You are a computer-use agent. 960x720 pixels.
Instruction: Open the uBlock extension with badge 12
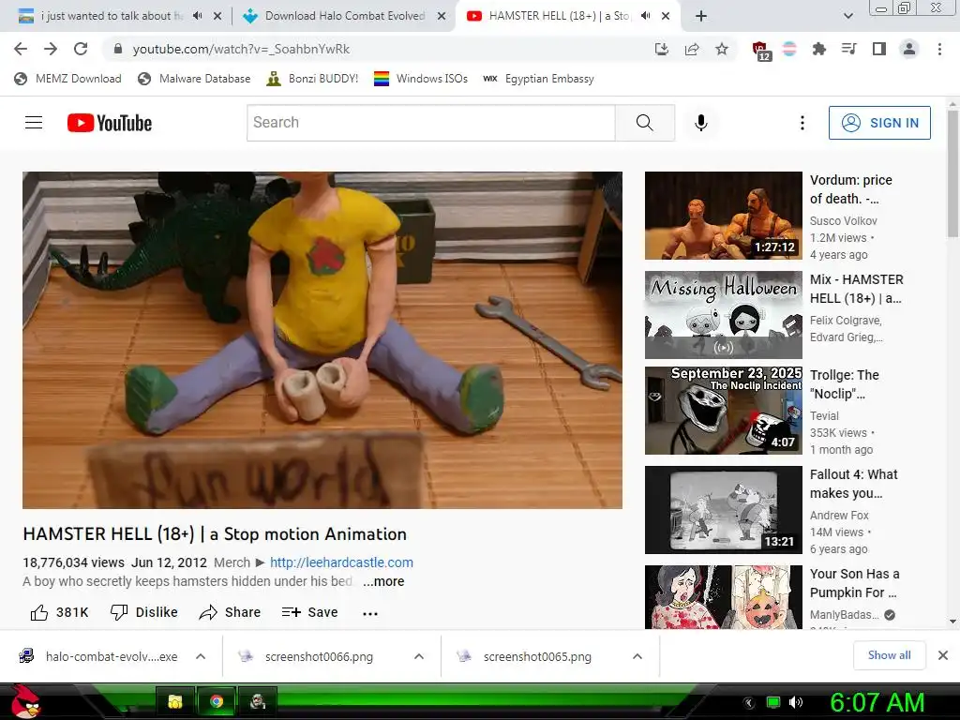761,51
